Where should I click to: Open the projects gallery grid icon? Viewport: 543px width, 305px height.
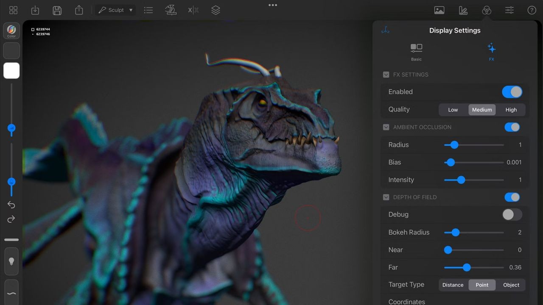click(x=13, y=10)
